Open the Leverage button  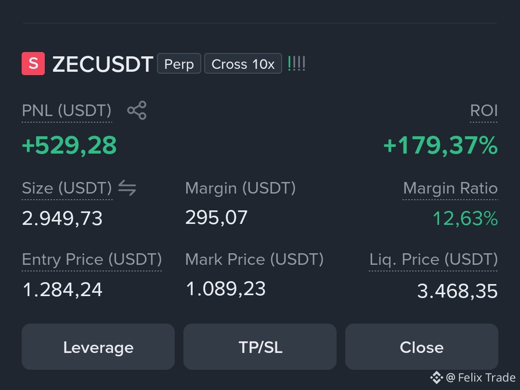click(x=98, y=347)
